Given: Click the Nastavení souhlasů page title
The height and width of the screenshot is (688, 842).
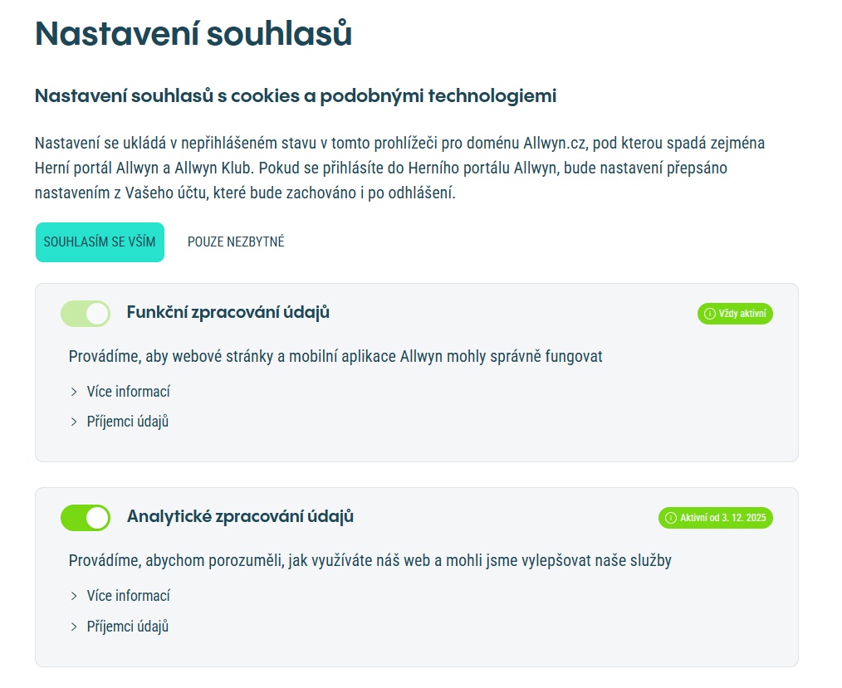Looking at the screenshot, I should click(x=193, y=34).
